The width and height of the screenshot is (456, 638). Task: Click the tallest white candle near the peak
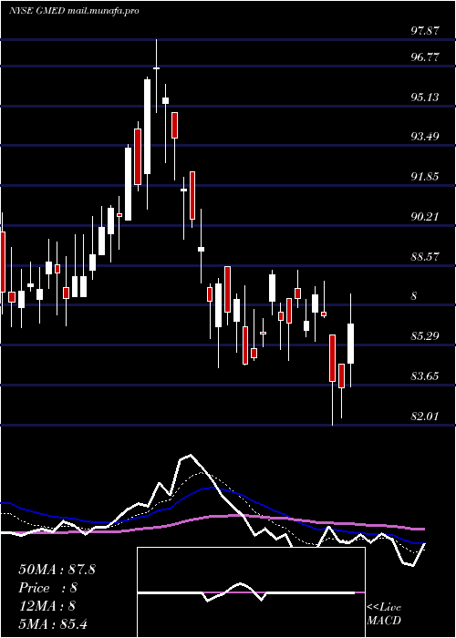[x=147, y=127]
